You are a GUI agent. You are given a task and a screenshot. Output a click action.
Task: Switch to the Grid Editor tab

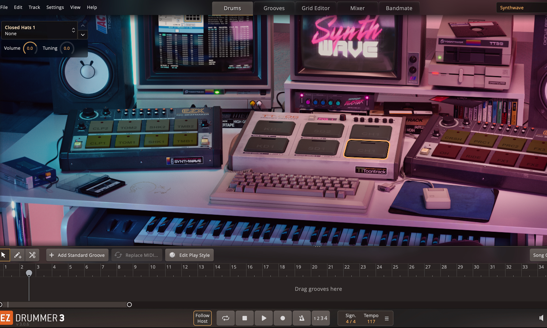coord(316,8)
